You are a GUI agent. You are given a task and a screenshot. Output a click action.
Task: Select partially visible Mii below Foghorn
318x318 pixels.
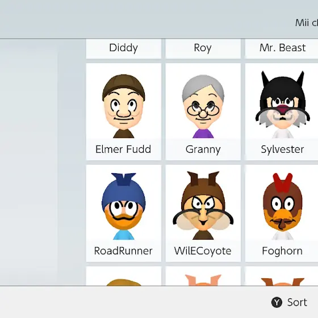(282, 276)
